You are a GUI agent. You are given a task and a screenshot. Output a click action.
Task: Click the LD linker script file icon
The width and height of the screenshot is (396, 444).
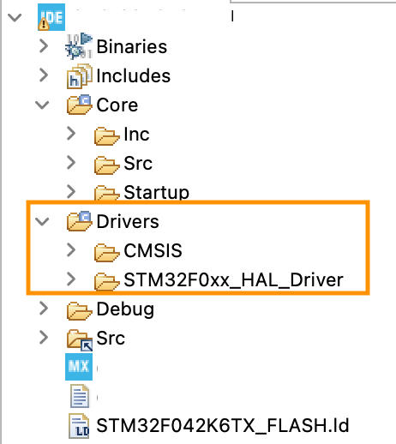click(79, 426)
